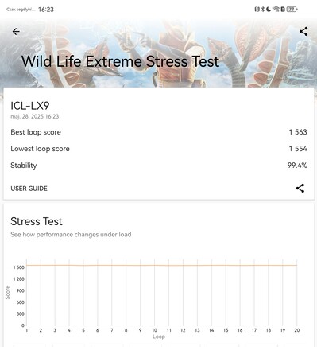
Task: Select loop 10 on the chart axis
Action: pos(154,330)
